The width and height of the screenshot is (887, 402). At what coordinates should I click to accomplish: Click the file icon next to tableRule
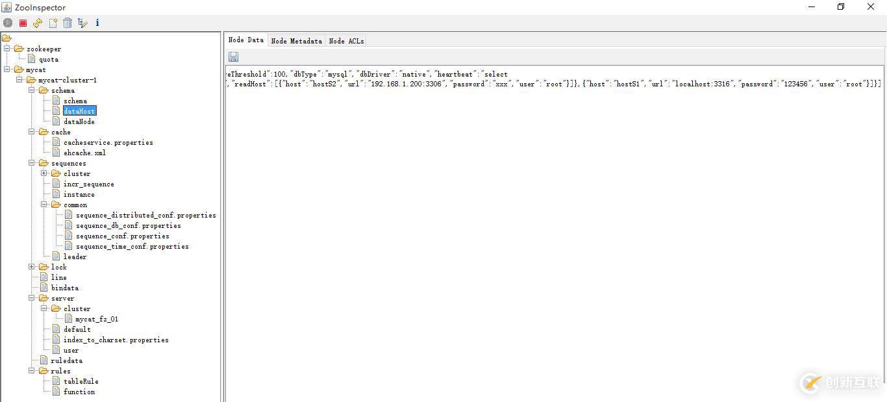(x=56, y=381)
